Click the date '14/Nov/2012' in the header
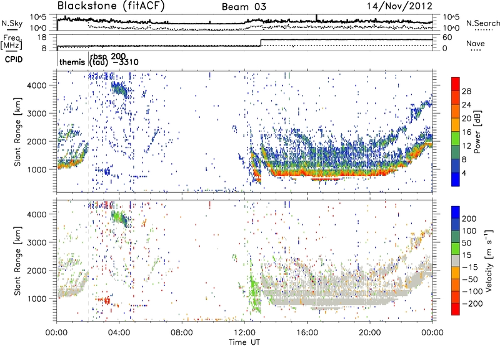Viewport: 500px width, 346px height. click(x=399, y=6)
